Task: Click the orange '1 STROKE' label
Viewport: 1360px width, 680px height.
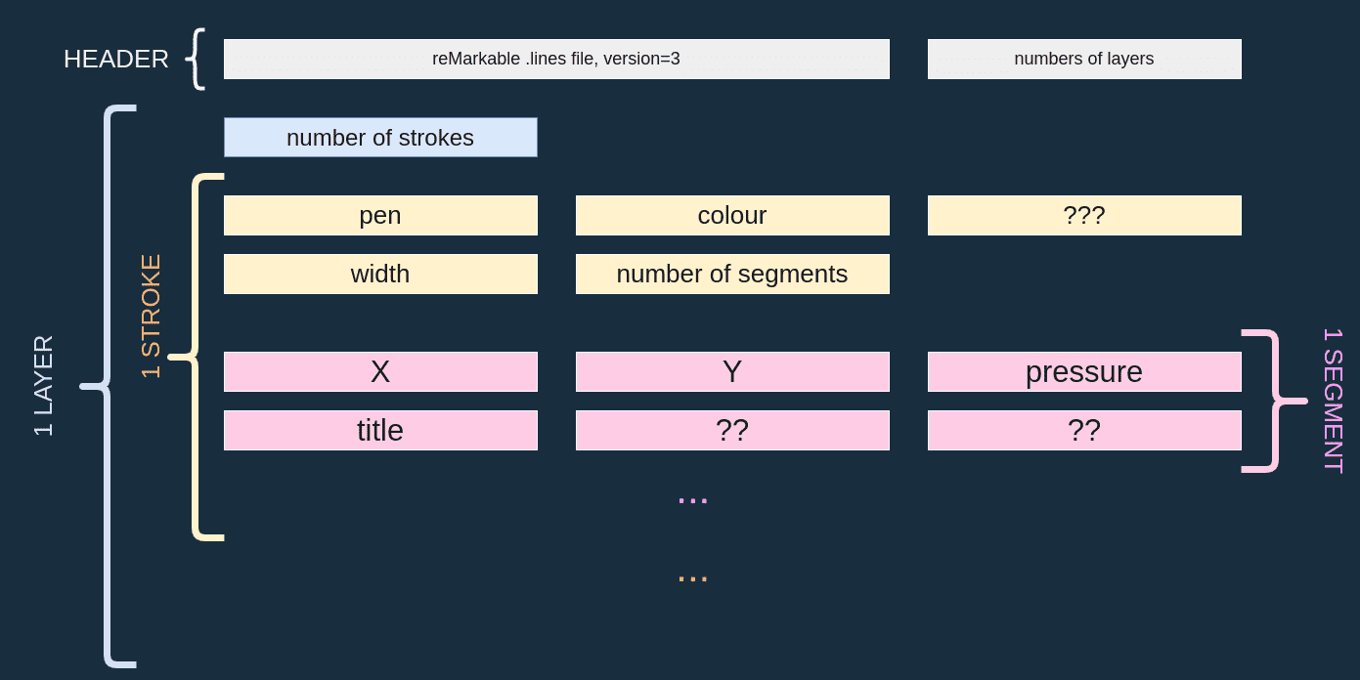Action: point(151,317)
